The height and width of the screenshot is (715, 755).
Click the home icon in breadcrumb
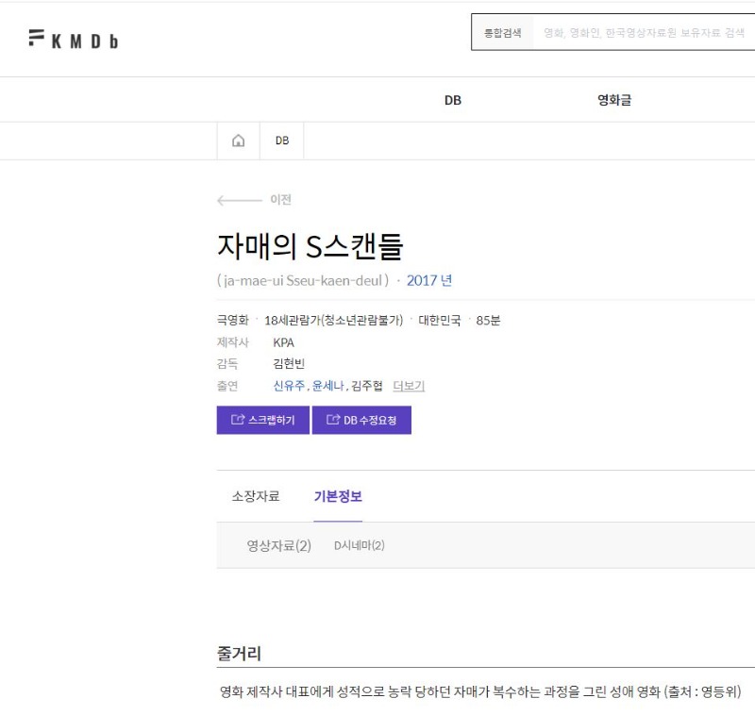238,141
